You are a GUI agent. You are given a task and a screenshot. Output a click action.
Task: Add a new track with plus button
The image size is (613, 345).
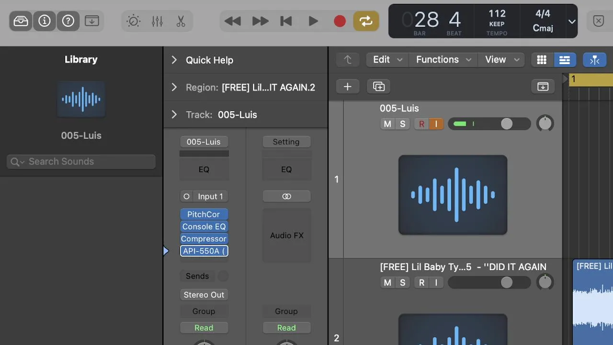348,87
